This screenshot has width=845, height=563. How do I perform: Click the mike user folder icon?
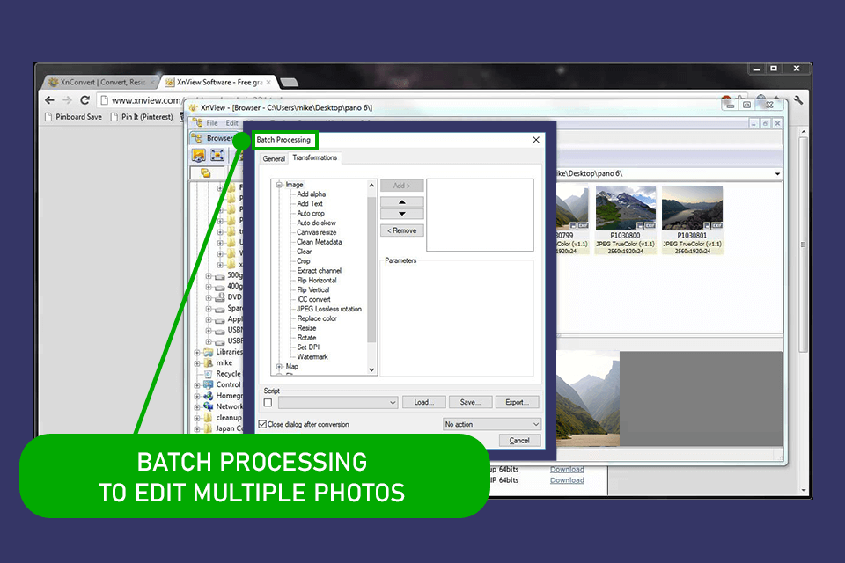[x=208, y=362]
